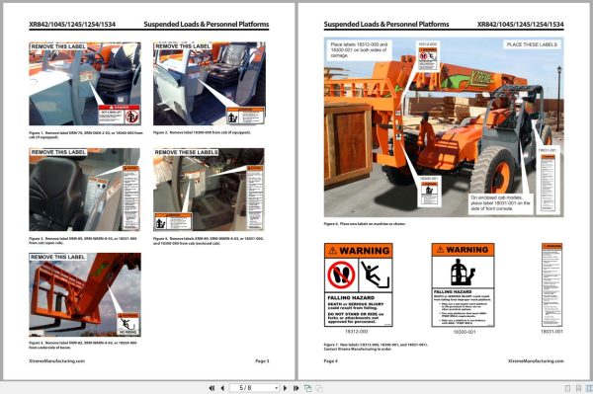The width and height of the screenshot is (593, 394).
Task: Click left page header 'XR842/1045/1245/1254/1534'
Action: [x=72, y=24]
